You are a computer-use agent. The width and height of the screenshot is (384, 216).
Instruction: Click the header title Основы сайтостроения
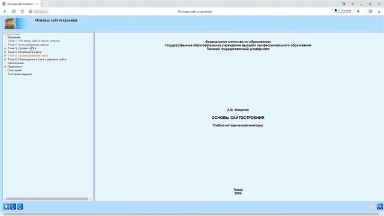[x=56, y=20]
